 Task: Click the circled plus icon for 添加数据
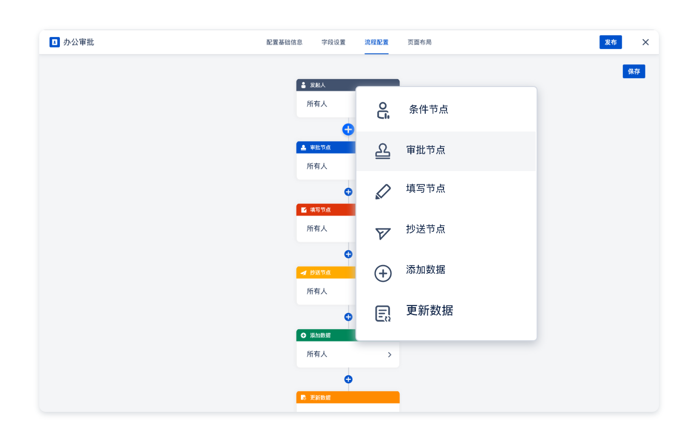pos(383,273)
